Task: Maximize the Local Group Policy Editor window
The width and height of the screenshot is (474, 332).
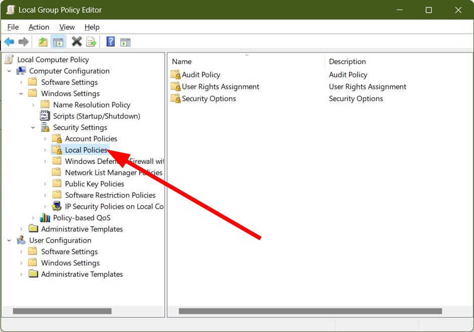Action: 429,10
